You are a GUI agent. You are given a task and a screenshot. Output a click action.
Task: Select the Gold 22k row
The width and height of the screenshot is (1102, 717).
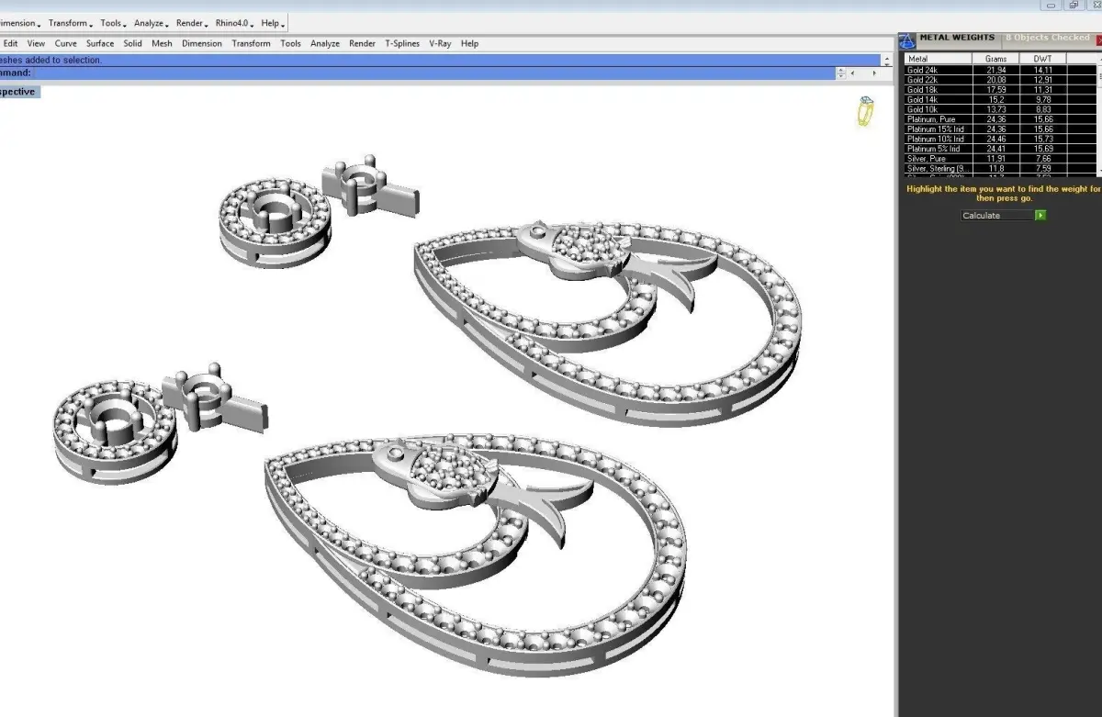point(1000,80)
